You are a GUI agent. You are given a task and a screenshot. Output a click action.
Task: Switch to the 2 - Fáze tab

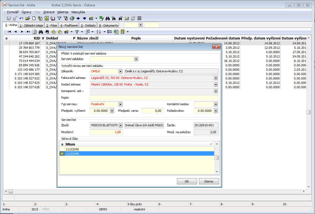tap(52, 25)
